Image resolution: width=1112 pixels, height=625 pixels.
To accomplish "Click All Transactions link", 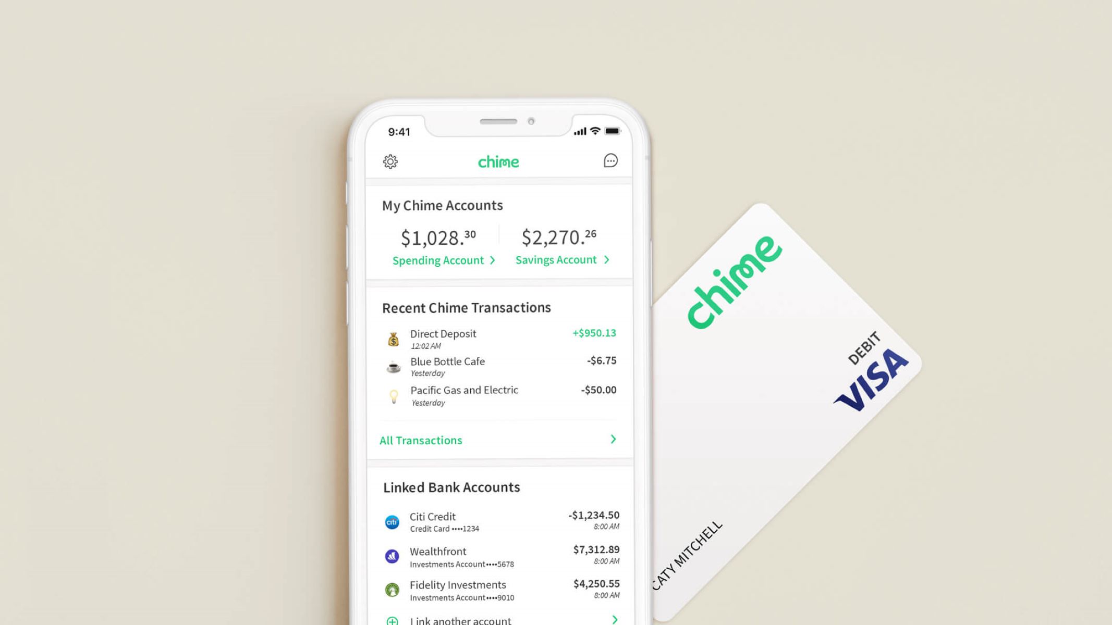I will [420, 439].
